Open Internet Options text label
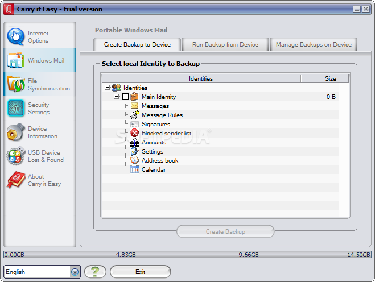The width and height of the screenshot is (375, 282). pyautogui.click(x=38, y=37)
